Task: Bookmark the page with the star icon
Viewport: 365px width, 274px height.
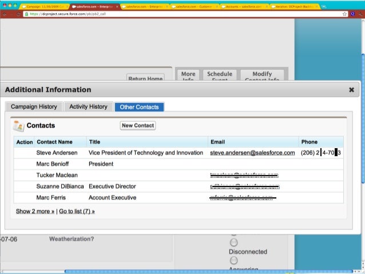Action: click(344, 14)
